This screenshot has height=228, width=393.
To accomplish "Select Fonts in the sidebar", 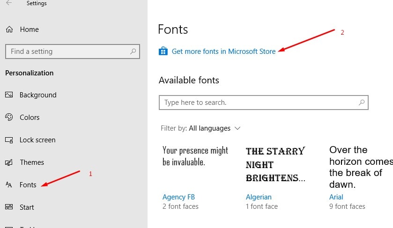I will 28,184.
